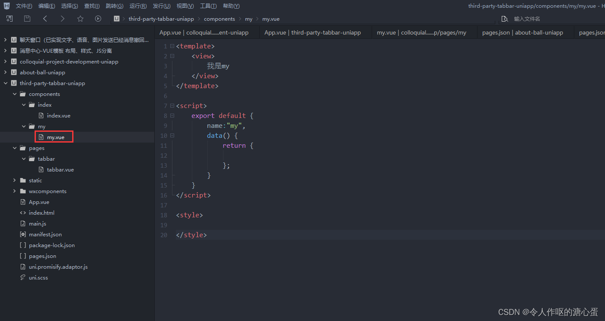Click the save file toolbar icon
Image resolution: width=605 pixels, height=321 pixels.
(27, 19)
